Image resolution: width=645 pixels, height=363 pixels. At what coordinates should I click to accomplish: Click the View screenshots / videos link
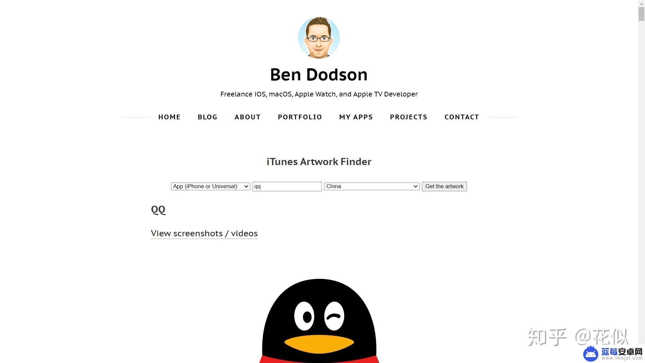204,233
